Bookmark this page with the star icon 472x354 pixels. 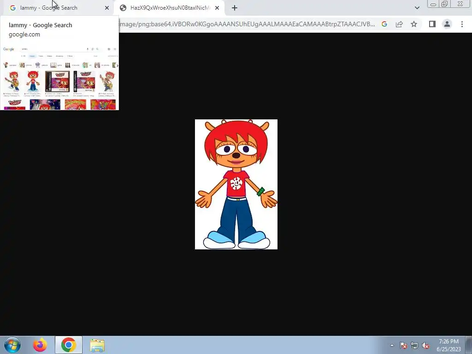pyautogui.click(x=414, y=24)
